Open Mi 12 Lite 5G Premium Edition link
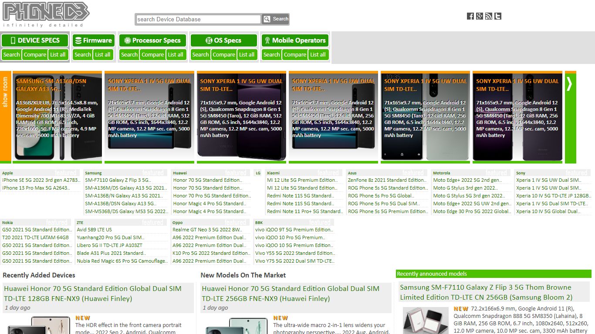Viewport: 595px width, 334px height. pyautogui.click(x=302, y=180)
